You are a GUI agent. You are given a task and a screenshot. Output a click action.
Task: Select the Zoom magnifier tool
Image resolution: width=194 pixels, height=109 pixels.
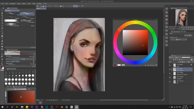(x=2, y=11)
